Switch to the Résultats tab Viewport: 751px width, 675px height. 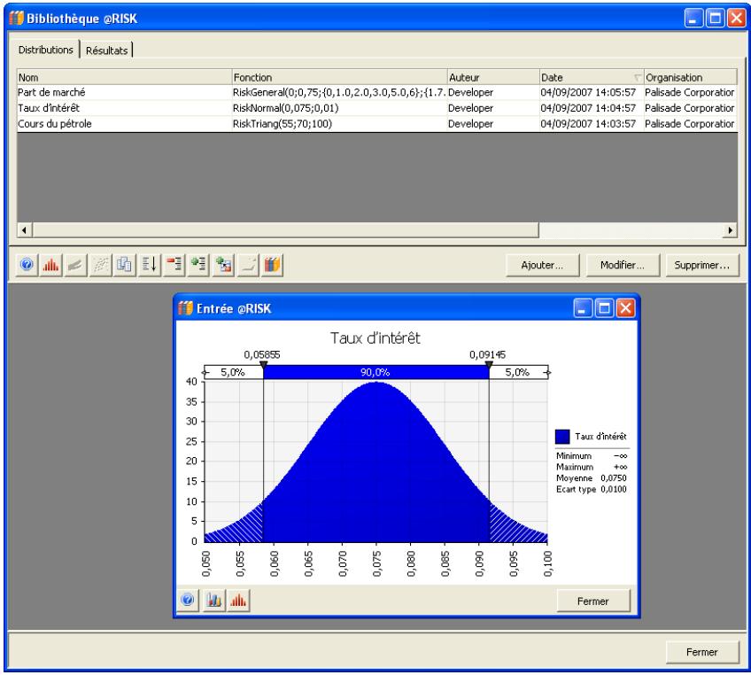pyautogui.click(x=107, y=50)
